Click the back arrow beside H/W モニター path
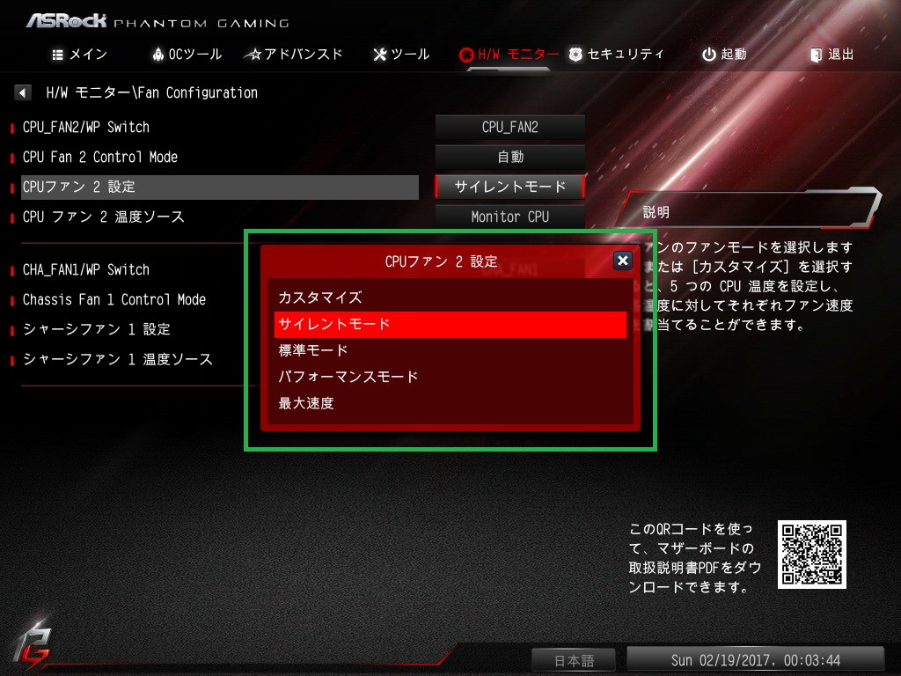 (x=22, y=92)
